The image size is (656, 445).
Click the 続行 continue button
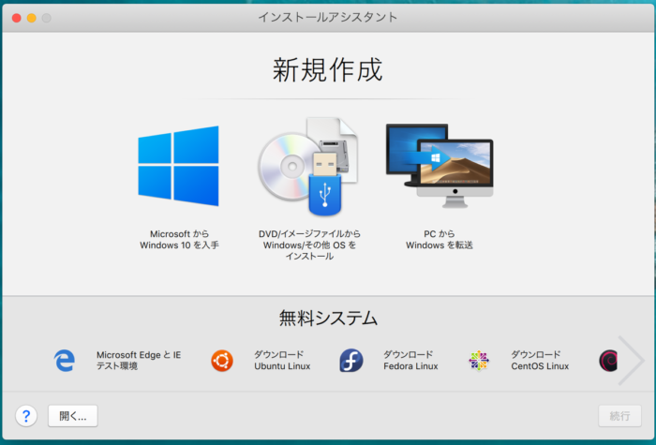(619, 416)
